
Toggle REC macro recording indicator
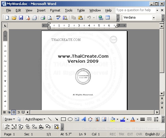113,134
